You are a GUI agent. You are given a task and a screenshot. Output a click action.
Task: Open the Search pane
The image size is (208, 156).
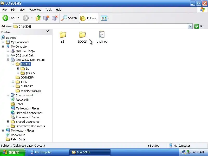coord(69,18)
